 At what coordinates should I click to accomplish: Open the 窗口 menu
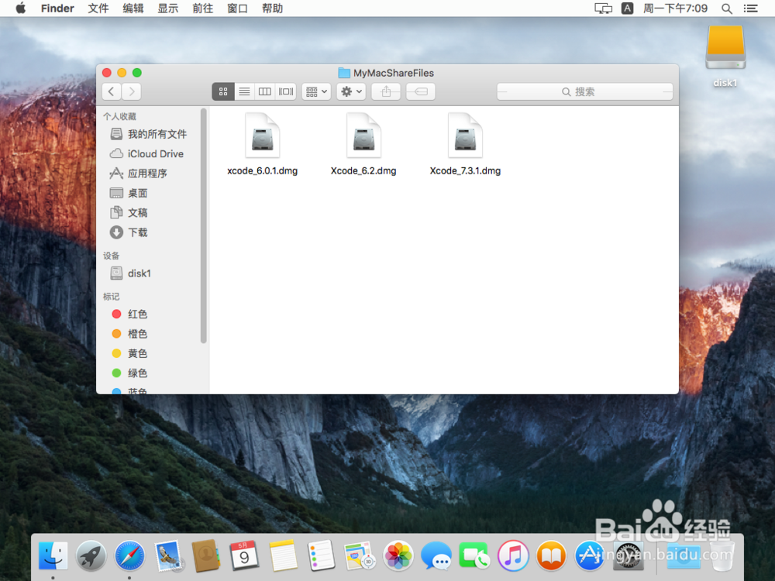tap(237, 9)
